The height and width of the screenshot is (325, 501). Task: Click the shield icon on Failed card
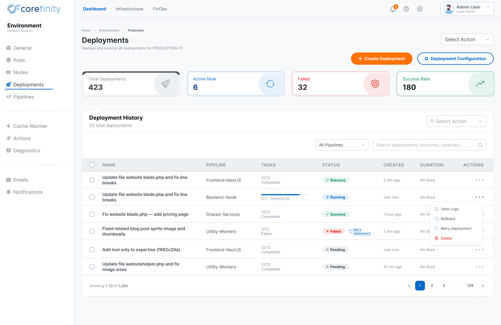[x=375, y=84]
